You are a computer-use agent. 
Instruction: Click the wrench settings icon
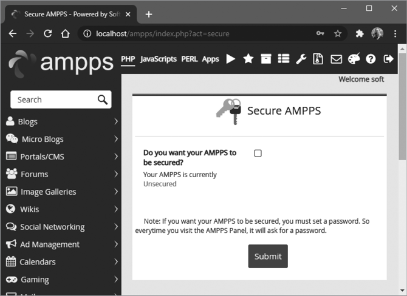click(301, 59)
